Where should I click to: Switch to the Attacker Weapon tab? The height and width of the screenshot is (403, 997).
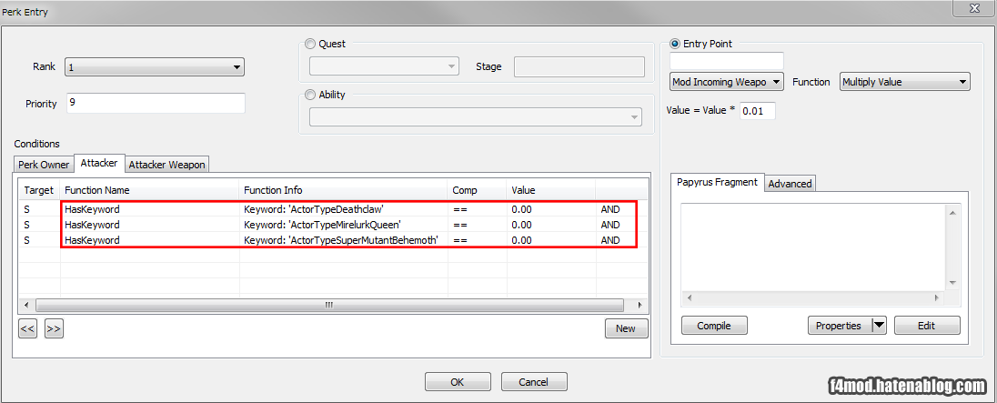[x=167, y=165]
